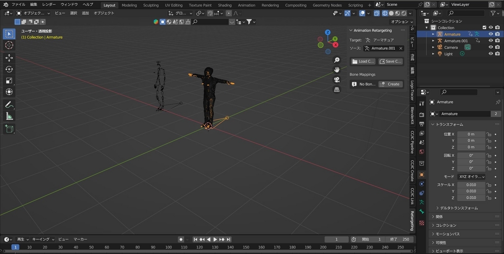
Task: Play the animation forward
Action: 215,239
